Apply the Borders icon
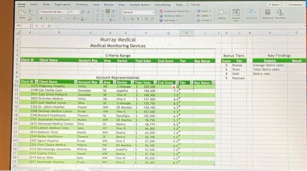 [63, 19]
